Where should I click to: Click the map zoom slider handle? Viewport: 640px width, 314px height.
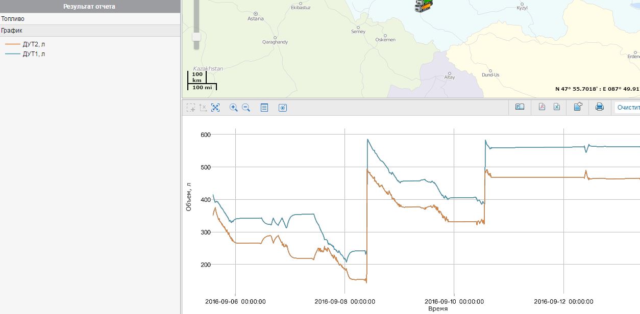tap(196, 37)
